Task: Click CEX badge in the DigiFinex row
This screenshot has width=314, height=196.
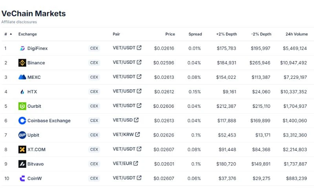Action: (x=94, y=48)
